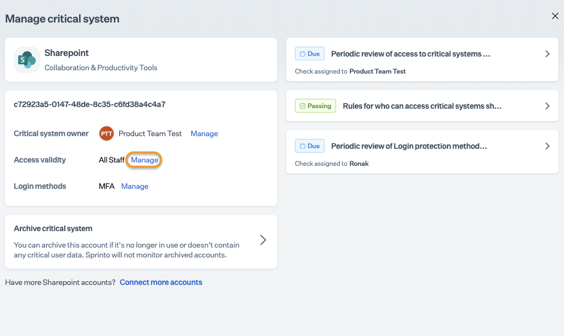The width and height of the screenshot is (564, 336).
Task: Manage the Access validity setting
Action: tap(144, 160)
